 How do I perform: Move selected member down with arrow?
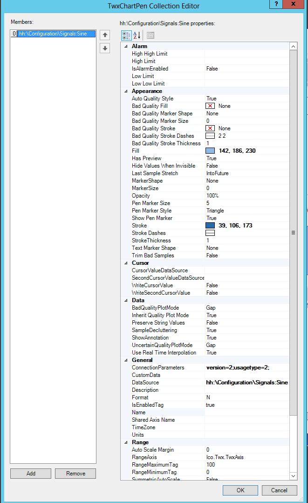point(105,48)
